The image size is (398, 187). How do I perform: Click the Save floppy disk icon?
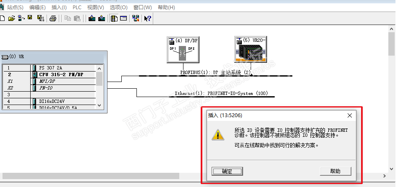pyautogui.click(x=30, y=18)
